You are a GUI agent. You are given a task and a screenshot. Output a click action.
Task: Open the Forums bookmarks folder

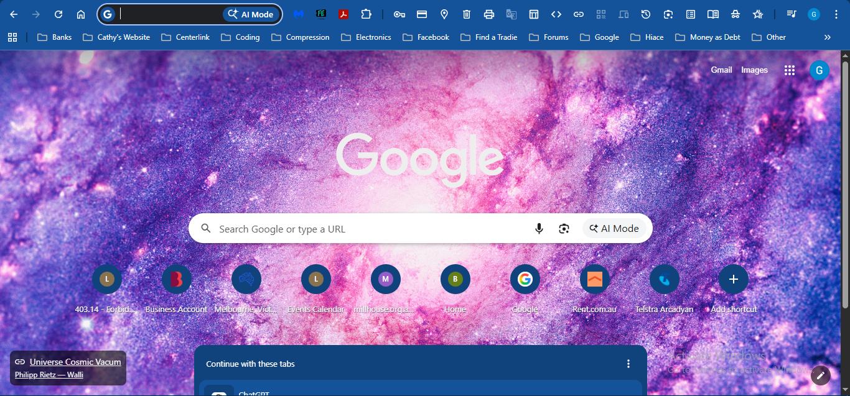click(x=549, y=37)
